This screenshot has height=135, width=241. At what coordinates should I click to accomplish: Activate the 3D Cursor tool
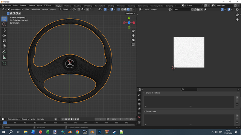tap(4, 24)
